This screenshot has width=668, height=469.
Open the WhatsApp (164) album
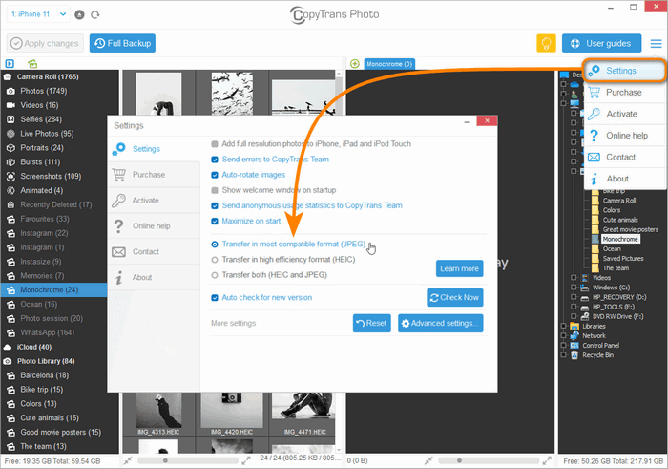point(48,332)
